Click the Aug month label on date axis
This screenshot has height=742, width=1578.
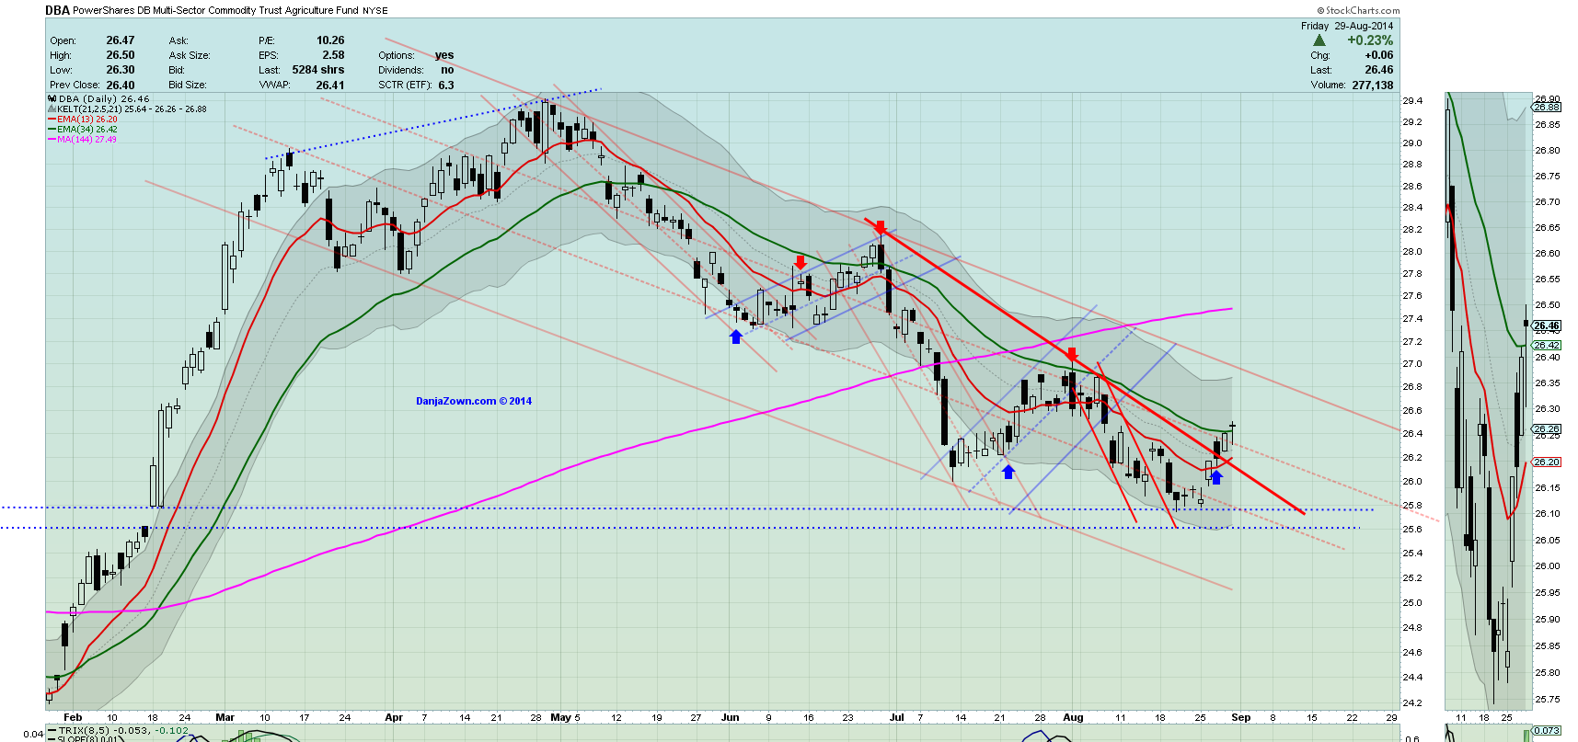[x=1073, y=717]
